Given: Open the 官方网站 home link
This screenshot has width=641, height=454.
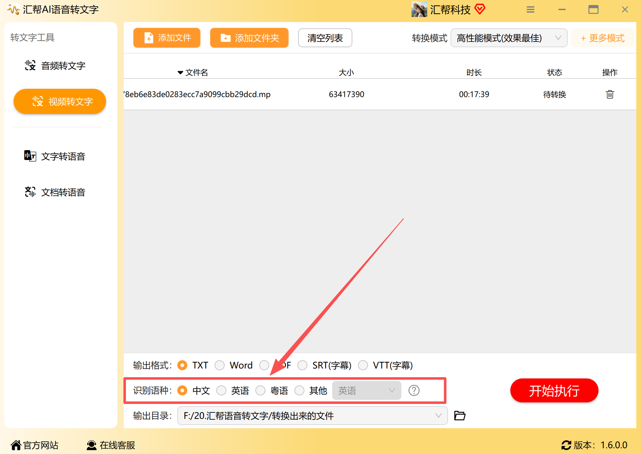Looking at the screenshot, I should 35,445.
